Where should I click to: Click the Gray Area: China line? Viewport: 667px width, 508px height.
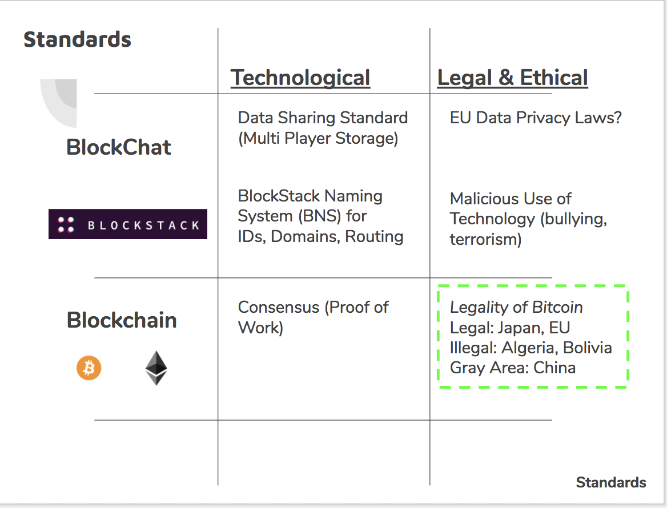512,368
